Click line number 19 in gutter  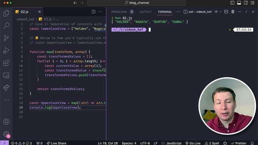click(21, 108)
